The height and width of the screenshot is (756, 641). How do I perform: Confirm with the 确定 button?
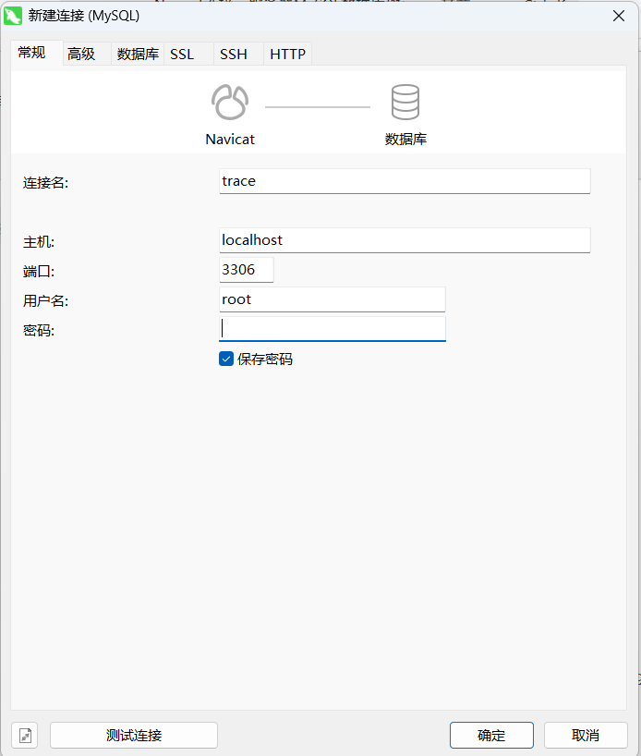click(x=491, y=736)
